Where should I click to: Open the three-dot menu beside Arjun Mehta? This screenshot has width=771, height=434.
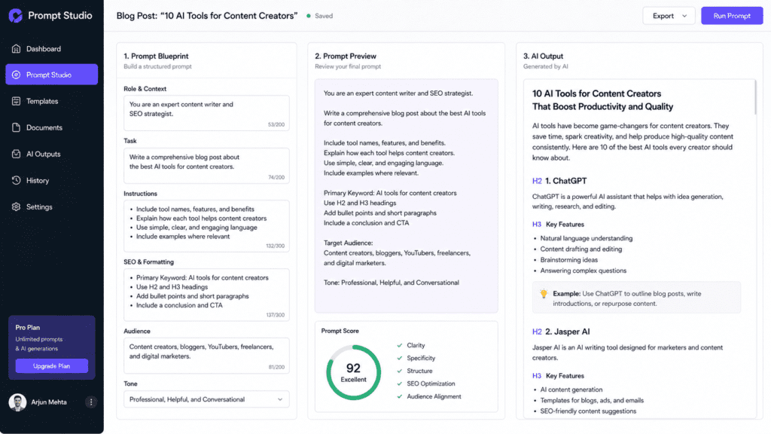pyautogui.click(x=91, y=402)
